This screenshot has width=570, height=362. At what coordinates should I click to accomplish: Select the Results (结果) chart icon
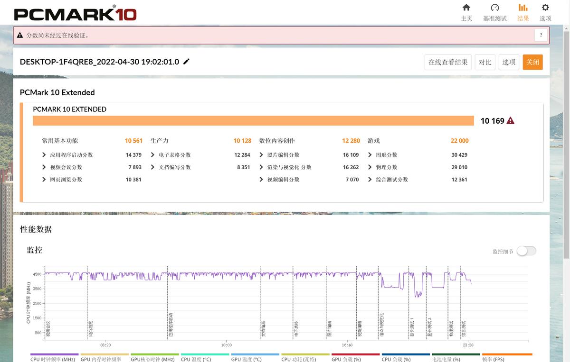pos(523,8)
